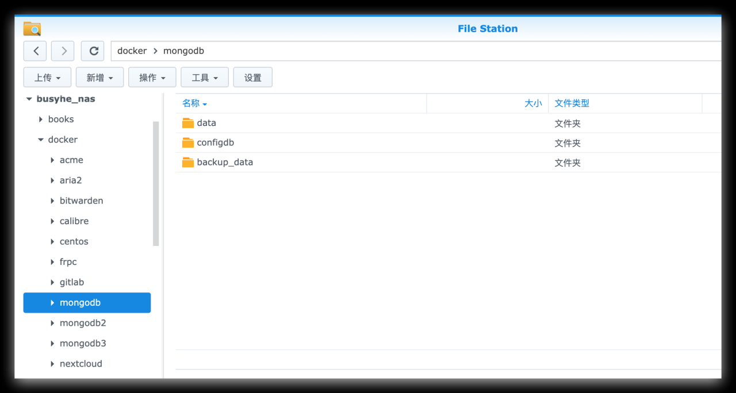Viewport: 736px width, 393px height.
Task: Expand the mongodb3 folder arrow
Action: click(x=52, y=344)
